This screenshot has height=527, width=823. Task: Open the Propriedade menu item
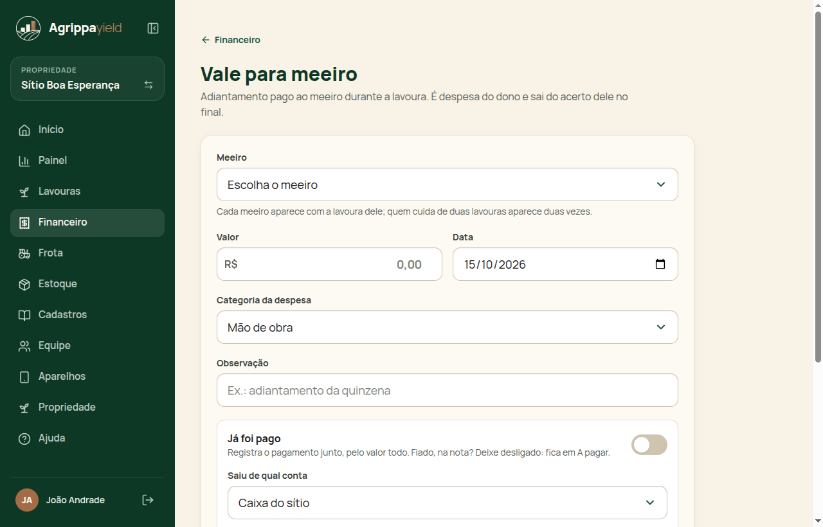click(x=87, y=407)
